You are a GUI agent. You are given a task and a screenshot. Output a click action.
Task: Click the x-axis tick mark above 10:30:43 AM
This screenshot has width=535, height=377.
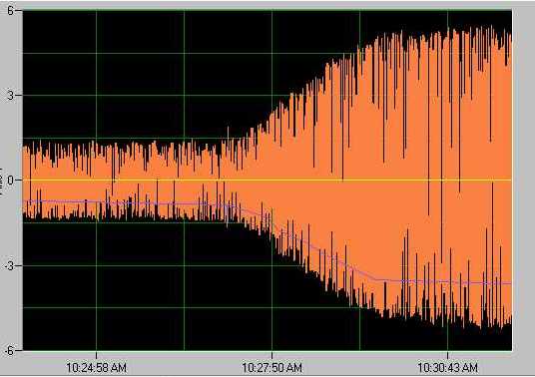447,354
